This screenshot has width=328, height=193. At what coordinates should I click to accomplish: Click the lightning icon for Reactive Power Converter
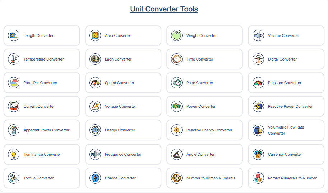click(258, 106)
